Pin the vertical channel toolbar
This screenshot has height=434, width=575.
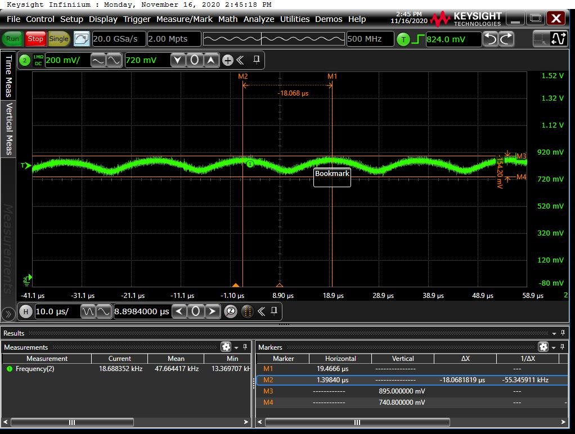coord(257,60)
